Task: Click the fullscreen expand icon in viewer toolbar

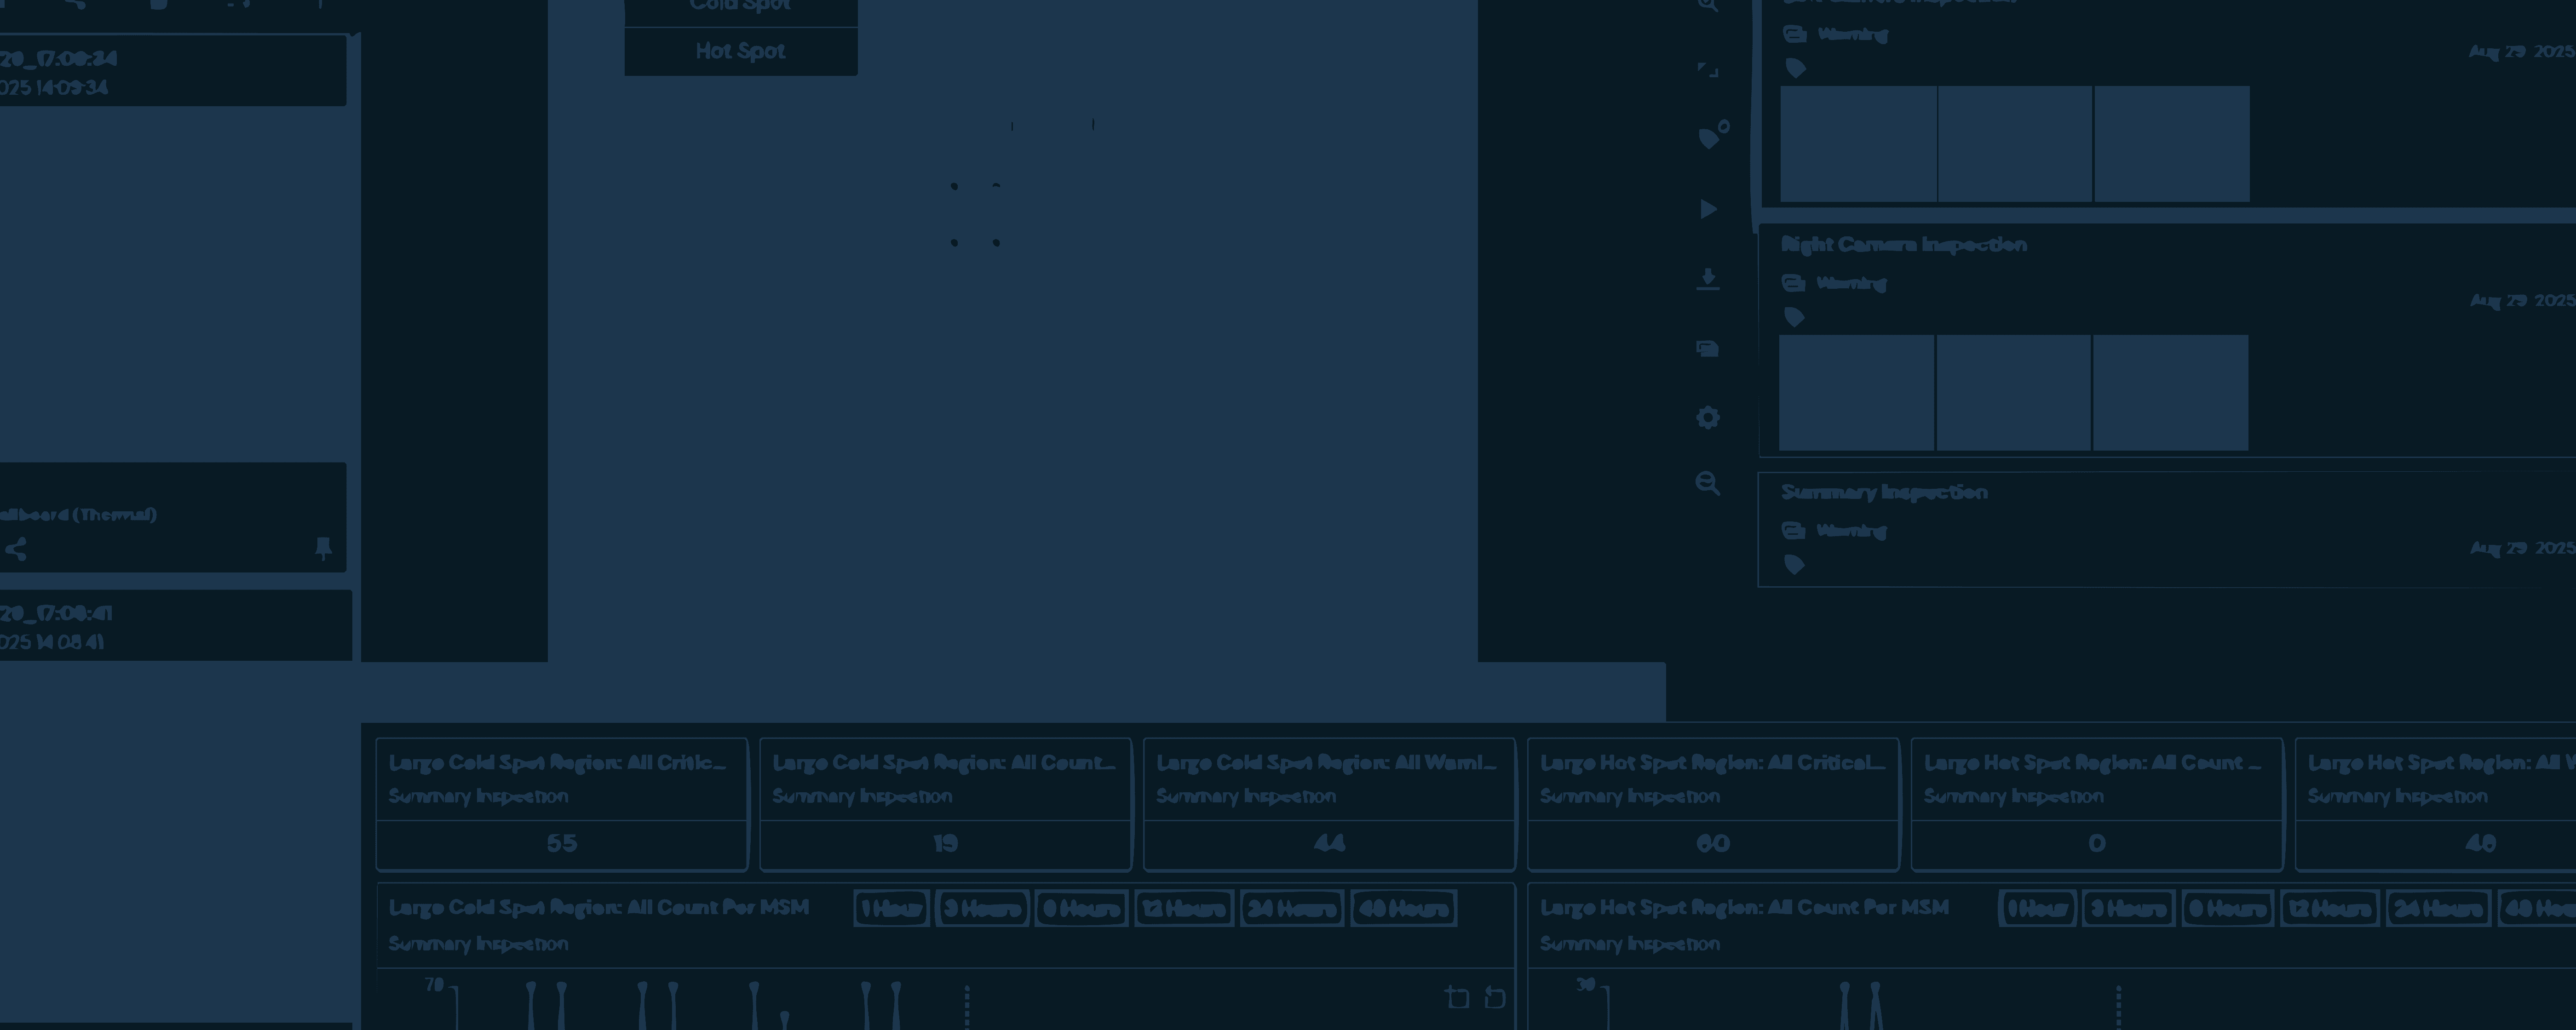Action: pyautogui.click(x=1708, y=70)
